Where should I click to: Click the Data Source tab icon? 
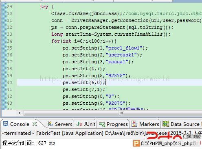click(166, 123)
